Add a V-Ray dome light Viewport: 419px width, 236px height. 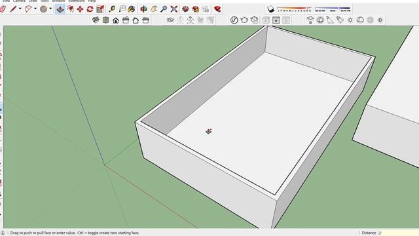360,20
